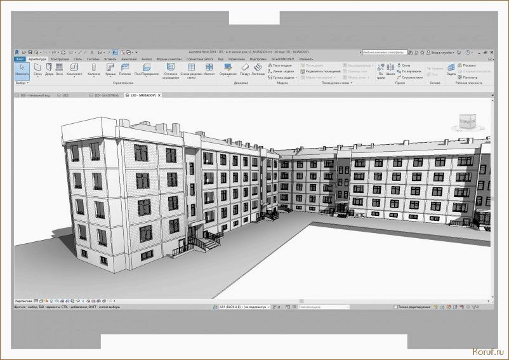This screenshot has height=360, width=509.
Task: Click Показать work plane button
Action: tap(466, 65)
